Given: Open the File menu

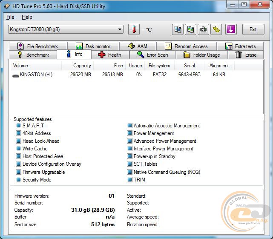Looking at the screenshot, I should pyautogui.click(x=10, y=17).
